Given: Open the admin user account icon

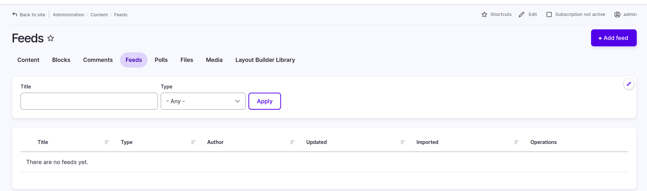Looking at the screenshot, I should point(617,15).
